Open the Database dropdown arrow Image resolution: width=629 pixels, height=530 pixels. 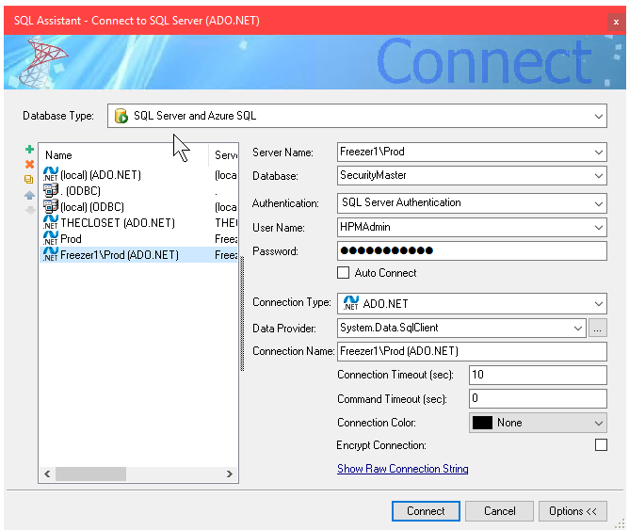point(599,176)
